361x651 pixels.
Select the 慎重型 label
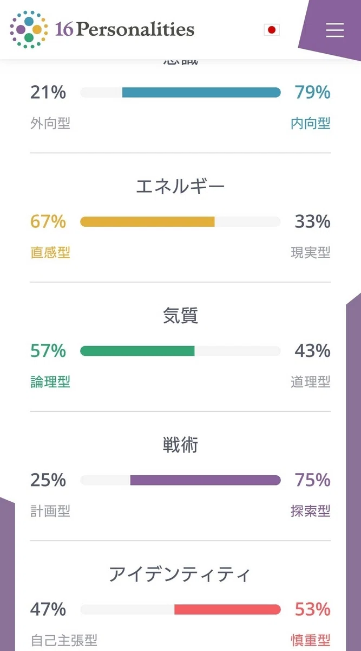point(311,640)
